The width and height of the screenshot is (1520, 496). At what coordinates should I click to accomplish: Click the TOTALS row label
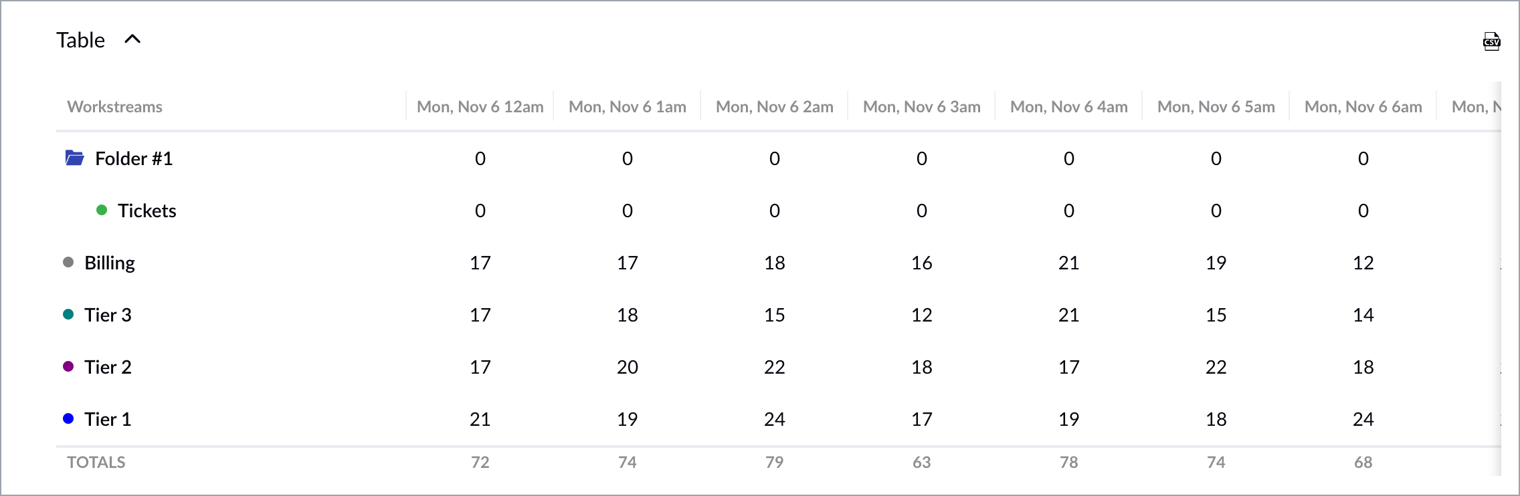tap(96, 463)
